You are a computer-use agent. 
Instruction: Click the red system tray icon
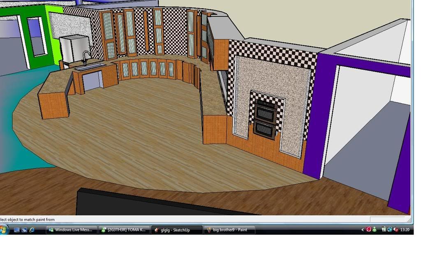pyautogui.click(x=369, y=229)
